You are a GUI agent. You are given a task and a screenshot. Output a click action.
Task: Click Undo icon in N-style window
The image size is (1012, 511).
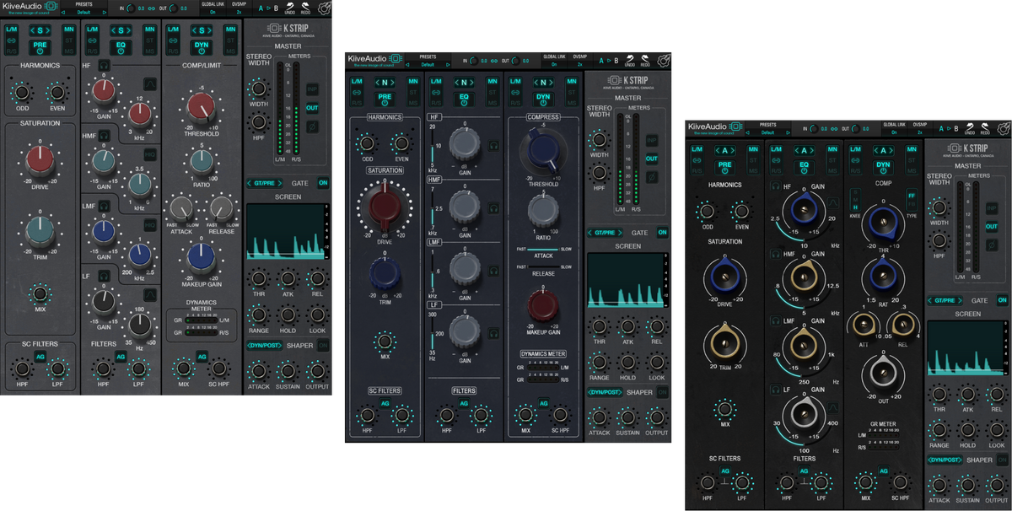(x=629, y=62)
